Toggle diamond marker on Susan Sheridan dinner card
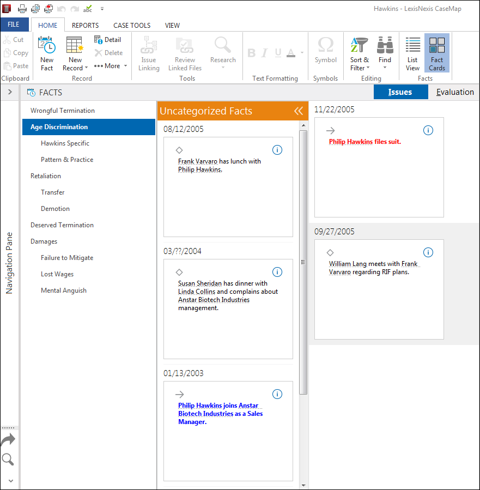The width and height of the screenshot is (480, 490). pyautogui.click(x=179, y=272)
